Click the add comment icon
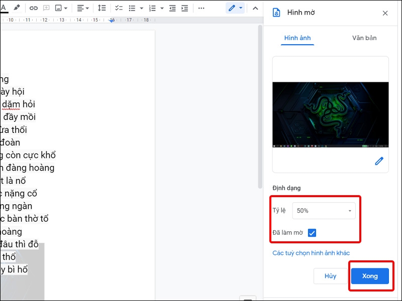This screenshot has height=301, width=402. (46, 8)
